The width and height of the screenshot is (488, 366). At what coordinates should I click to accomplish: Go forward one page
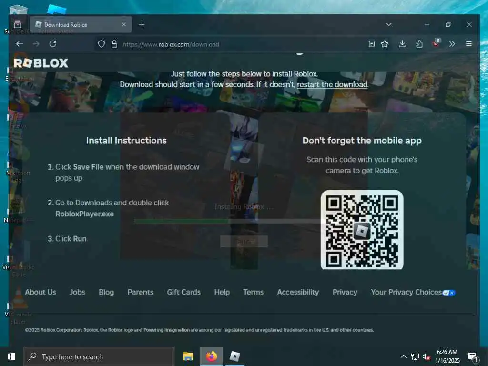coord(36,44)
